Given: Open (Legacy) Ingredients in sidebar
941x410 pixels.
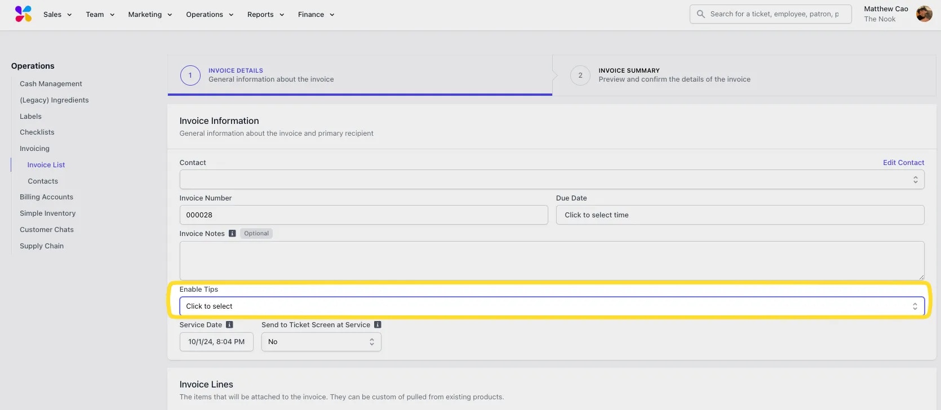Looking at the screenshot, I should (54, 100).
